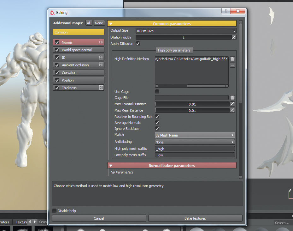Click Dilation width slider
This screenshot has height=231, width=293.
[x=184, y=37]
